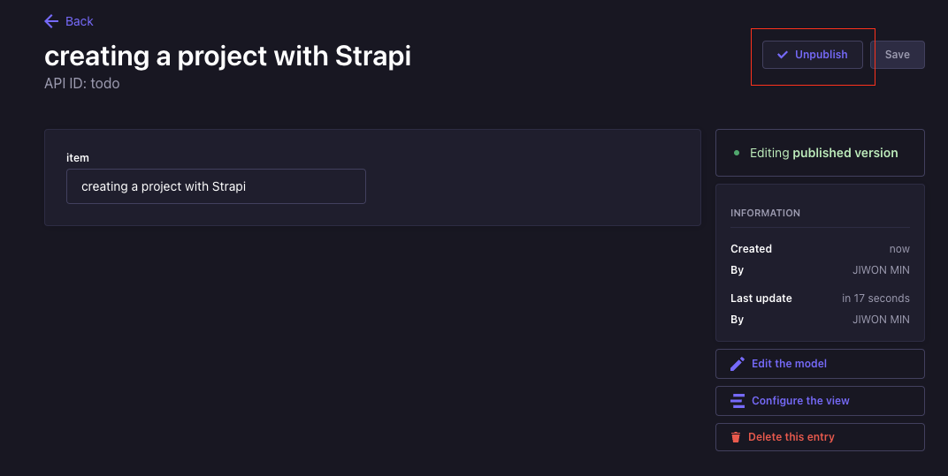The width and height of the screenshot is (948, 476).
Task: Click the Last update value in 17 seconds
Action: 875,298
